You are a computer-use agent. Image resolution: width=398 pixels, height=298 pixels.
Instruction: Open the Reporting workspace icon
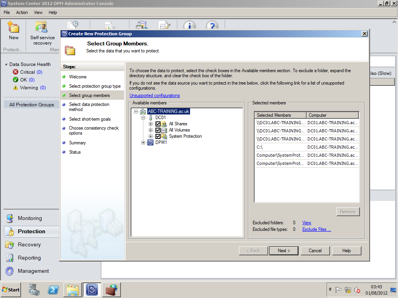click(x=10, y=258)
